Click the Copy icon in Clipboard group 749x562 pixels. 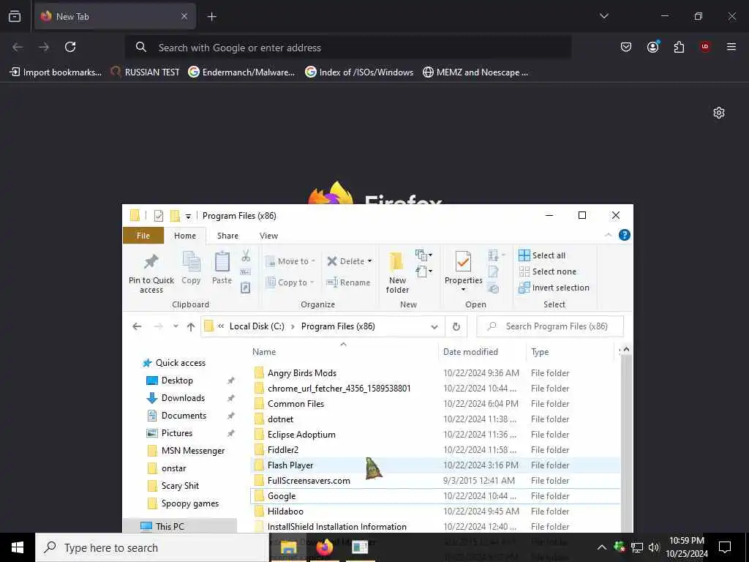pyautogui.click(x=191, y=263)
